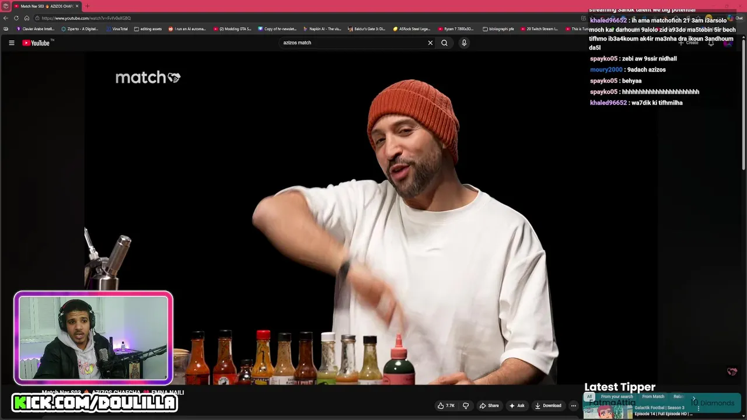Dislike the video with thumbs down
Image resolution: width=747 pixels, height=420 pixels.
click(466, 405)
